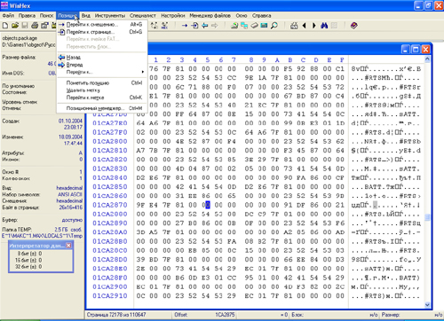Click the highlighted 00 byte in row 01CA2870
This screenshot has height=321, width=444.
point(207,205)
